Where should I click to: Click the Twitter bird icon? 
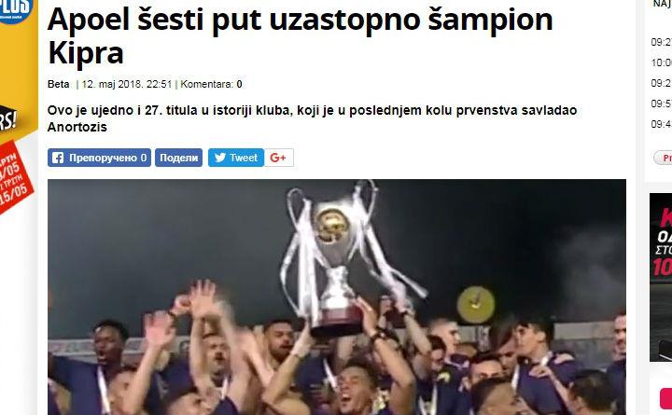(220, 158)
